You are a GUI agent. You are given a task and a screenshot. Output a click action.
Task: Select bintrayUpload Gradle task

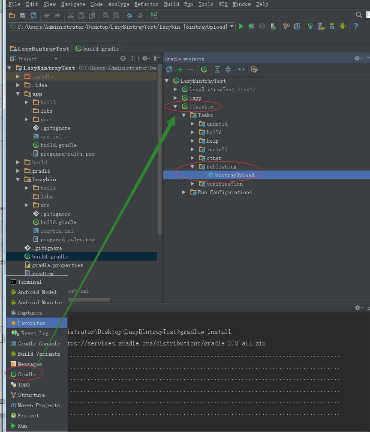[235, 175]
